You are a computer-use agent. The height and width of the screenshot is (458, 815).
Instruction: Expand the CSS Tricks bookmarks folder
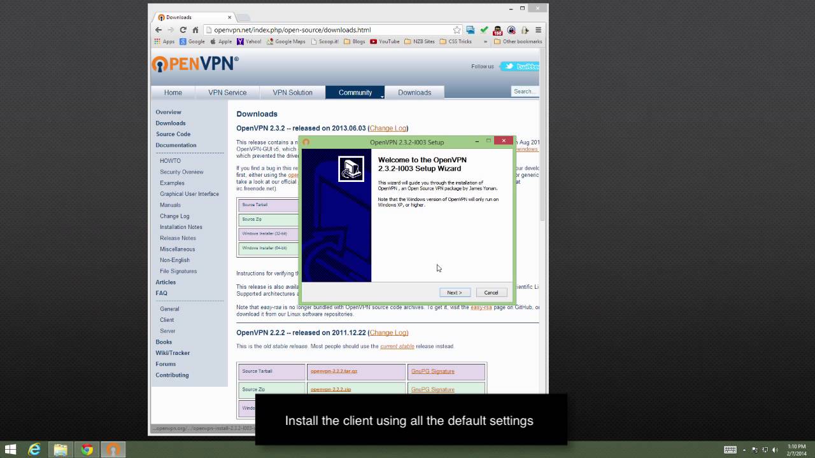click(456, 41)
